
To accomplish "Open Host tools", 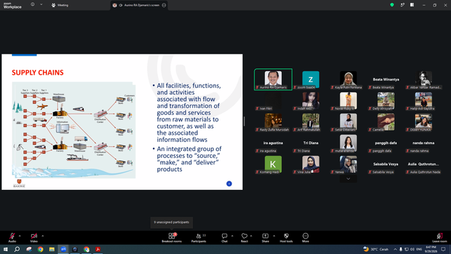I will pos(286,238).
